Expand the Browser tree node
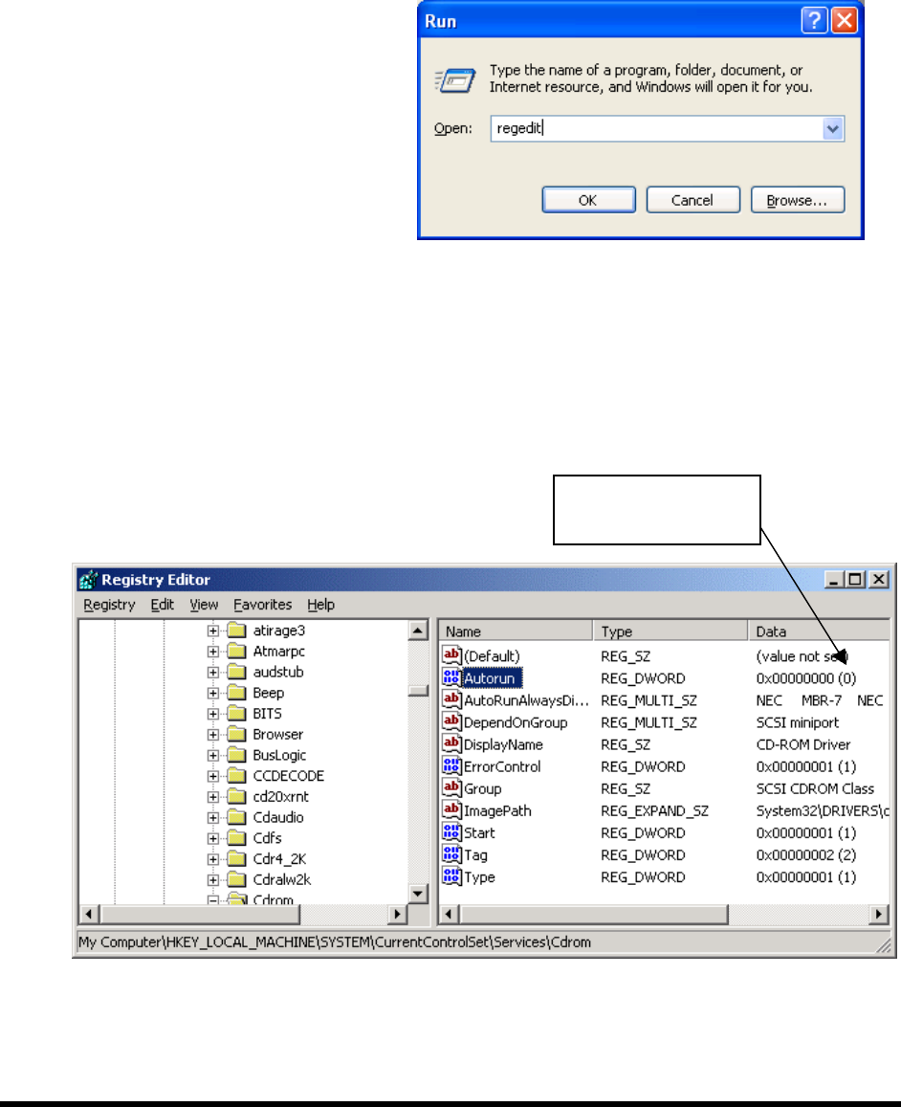This screenshot has width=901, height=1107. [x=213, y=734]
